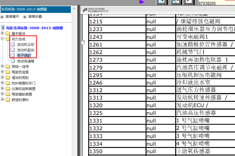Screen dimensions: 235x156
Task: Click the purple play arrow icon
Action: (142, 2)
